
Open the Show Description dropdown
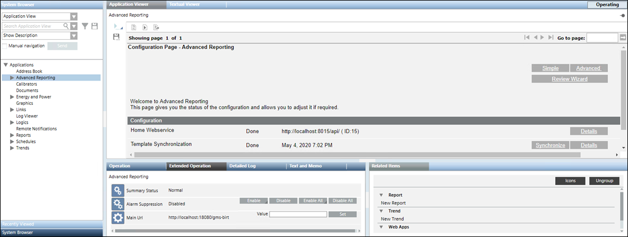pos(74,36)
